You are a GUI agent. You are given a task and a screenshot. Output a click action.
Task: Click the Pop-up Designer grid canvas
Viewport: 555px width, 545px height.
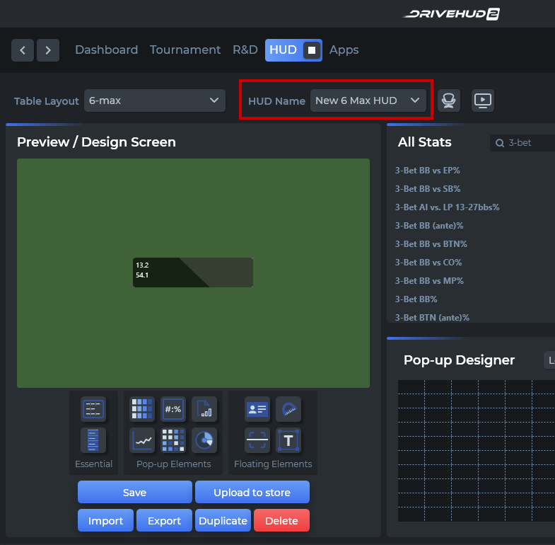pos(477,451)
